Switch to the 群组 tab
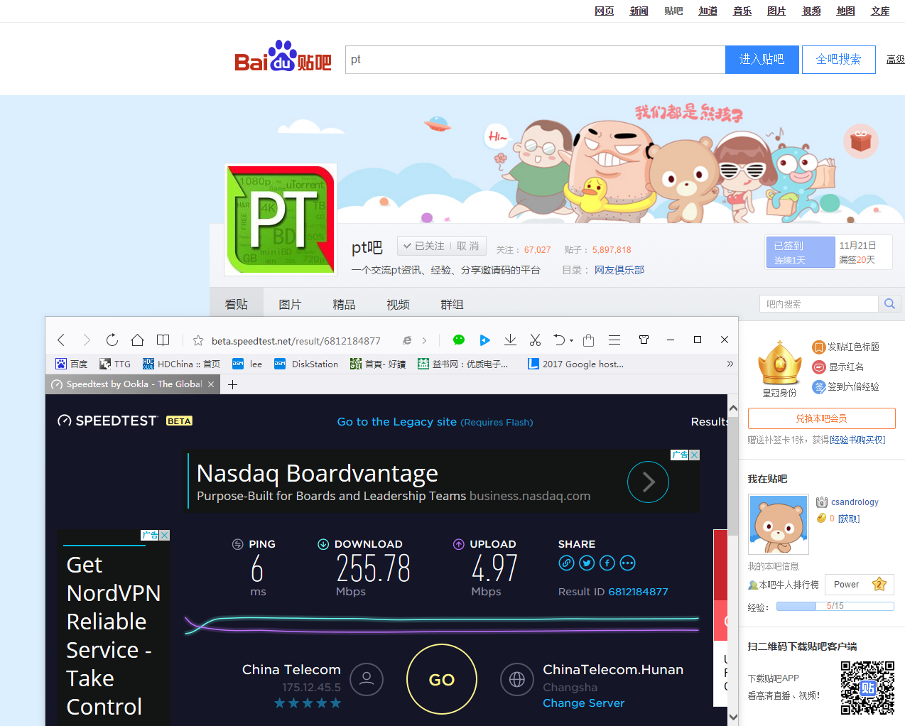905x726 pixels. 452,304
